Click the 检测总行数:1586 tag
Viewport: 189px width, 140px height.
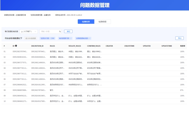click(47, 38)
